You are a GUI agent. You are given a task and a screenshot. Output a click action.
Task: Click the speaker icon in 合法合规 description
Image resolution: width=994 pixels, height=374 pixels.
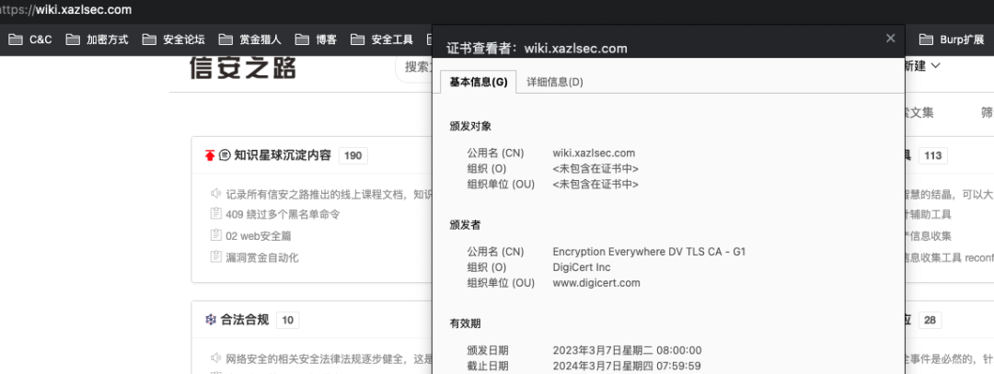pos(216,358)
